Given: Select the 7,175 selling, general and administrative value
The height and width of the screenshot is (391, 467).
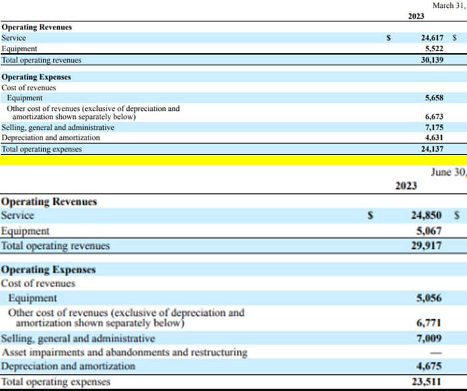Looking at the screenshot, I should click(434, 127).
